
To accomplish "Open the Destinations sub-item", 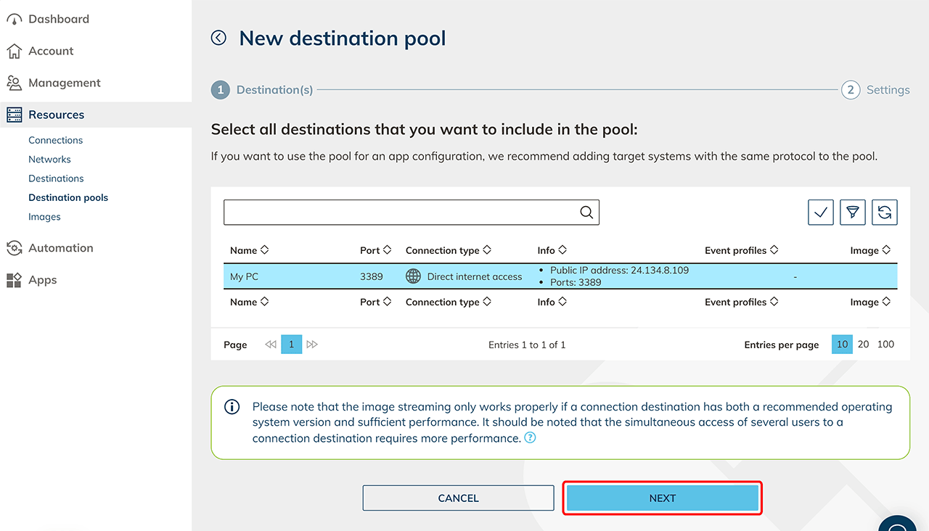I will [x=56, y=178].
